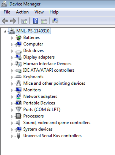
Task: Click the Forward arrow toolbar icon
Action: click(13, 21)
